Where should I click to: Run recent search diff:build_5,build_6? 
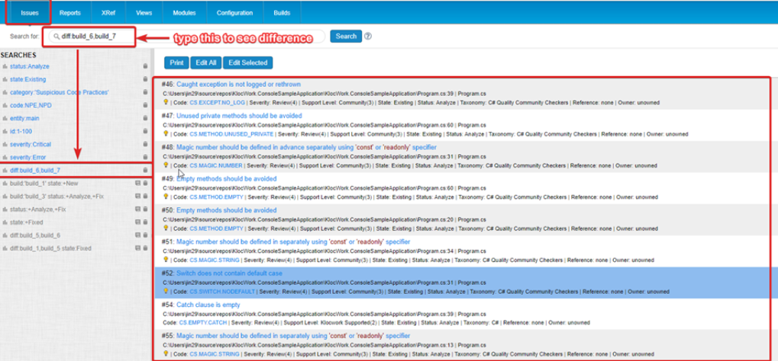(x=34, y=235)
